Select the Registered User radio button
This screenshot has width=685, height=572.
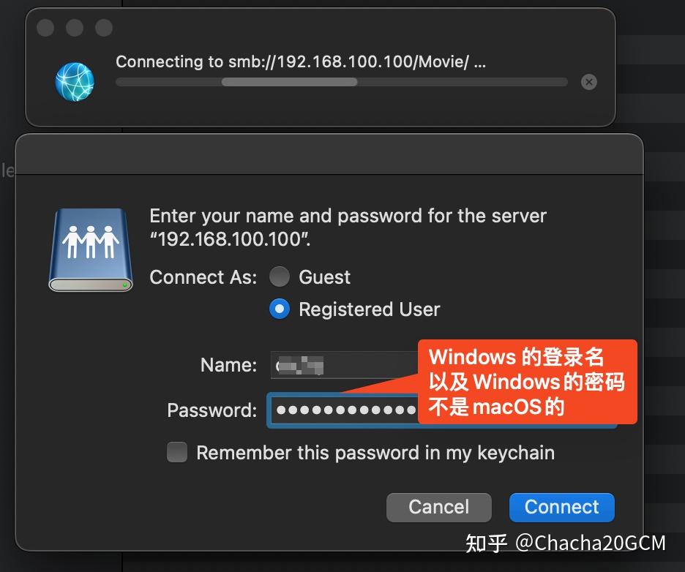280,309
